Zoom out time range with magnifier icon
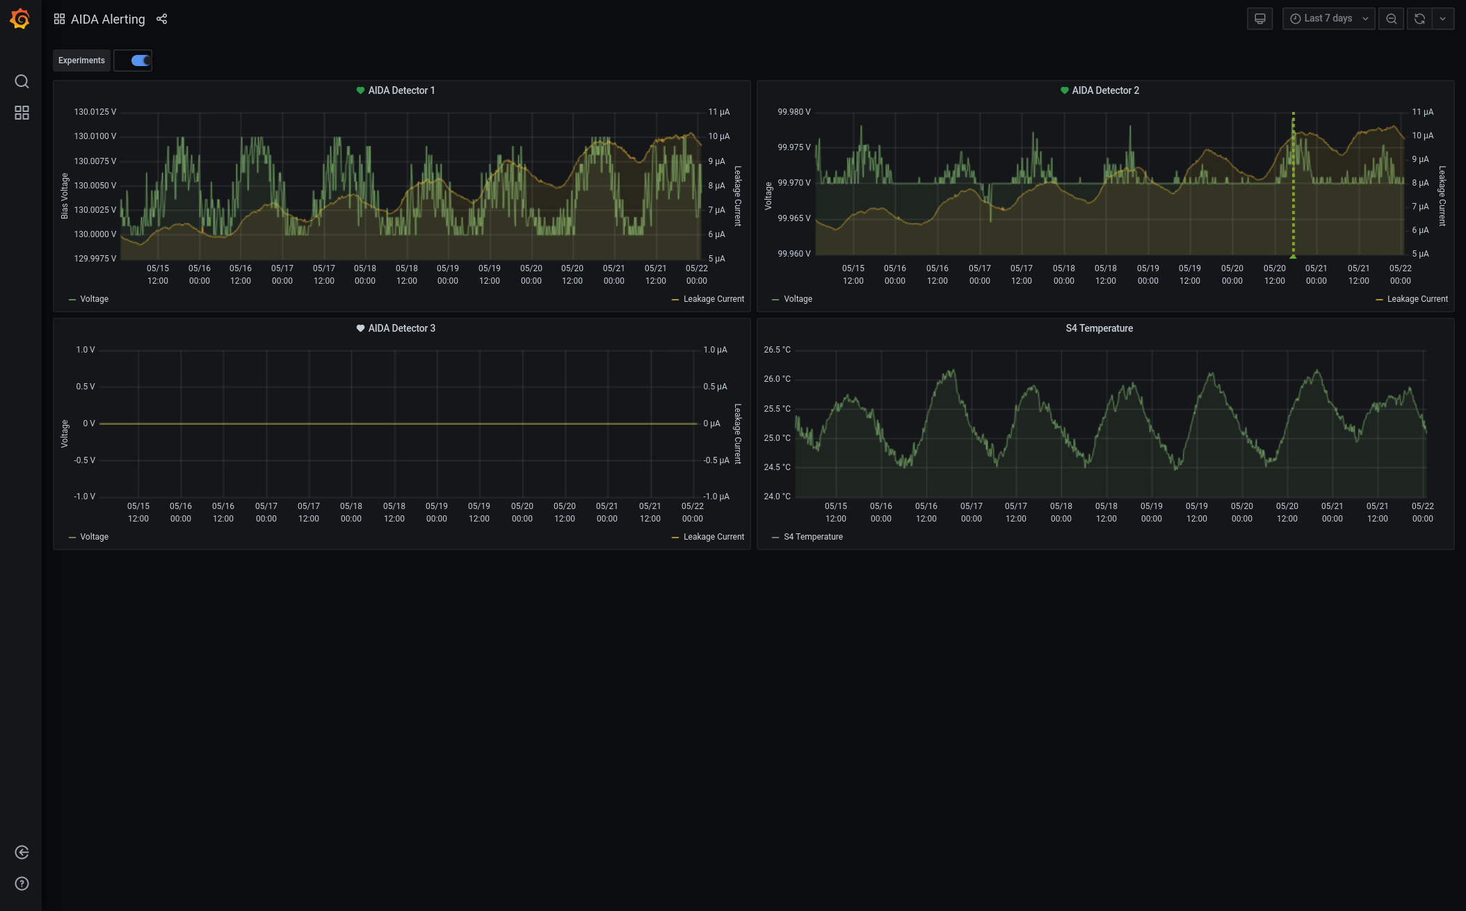The width and height of the screenshot is (1466, 911). pos(1391,19)
